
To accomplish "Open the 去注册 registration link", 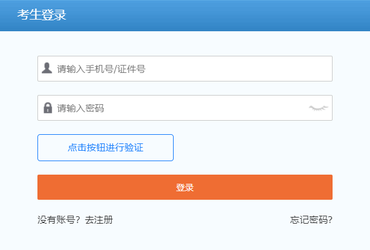I will [99, 220].
